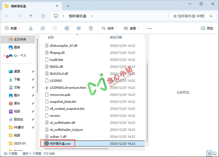Sort by the 名称 column header
The width and height of the screenshot is (219, 157).
(x=51, y=38)
